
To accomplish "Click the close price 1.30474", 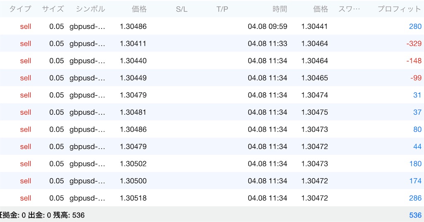I will 315,95.
